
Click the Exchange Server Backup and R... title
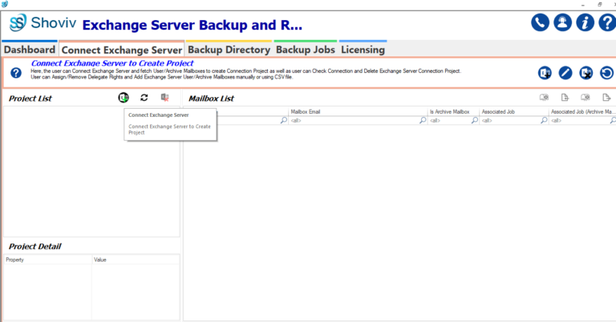[192, 25]
